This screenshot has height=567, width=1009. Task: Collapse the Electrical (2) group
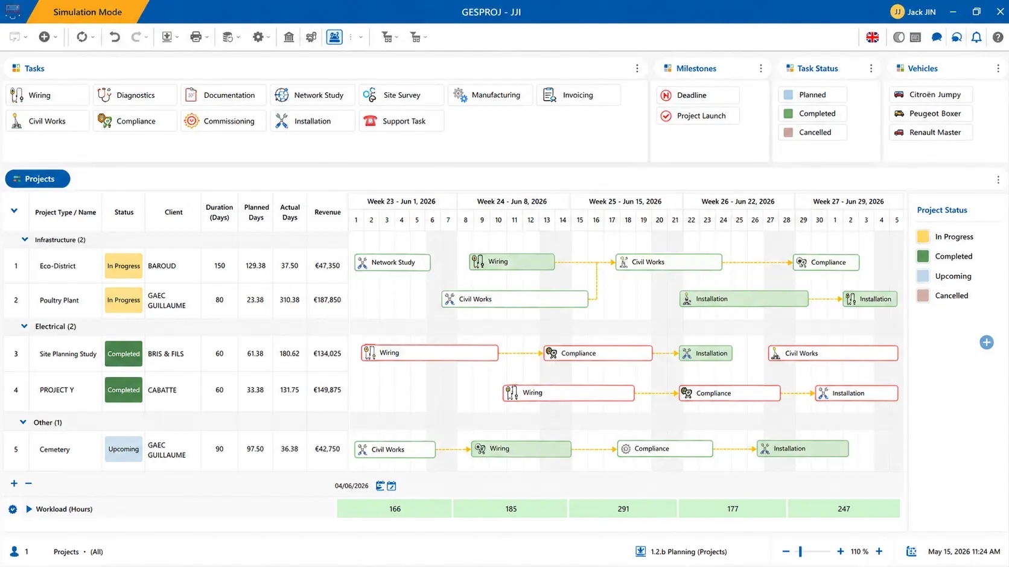coord(24,326)
